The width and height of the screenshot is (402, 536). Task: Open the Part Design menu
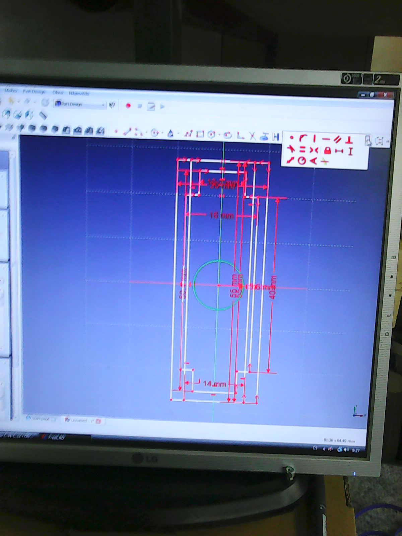pyautogui.click(x=34, y=92)
